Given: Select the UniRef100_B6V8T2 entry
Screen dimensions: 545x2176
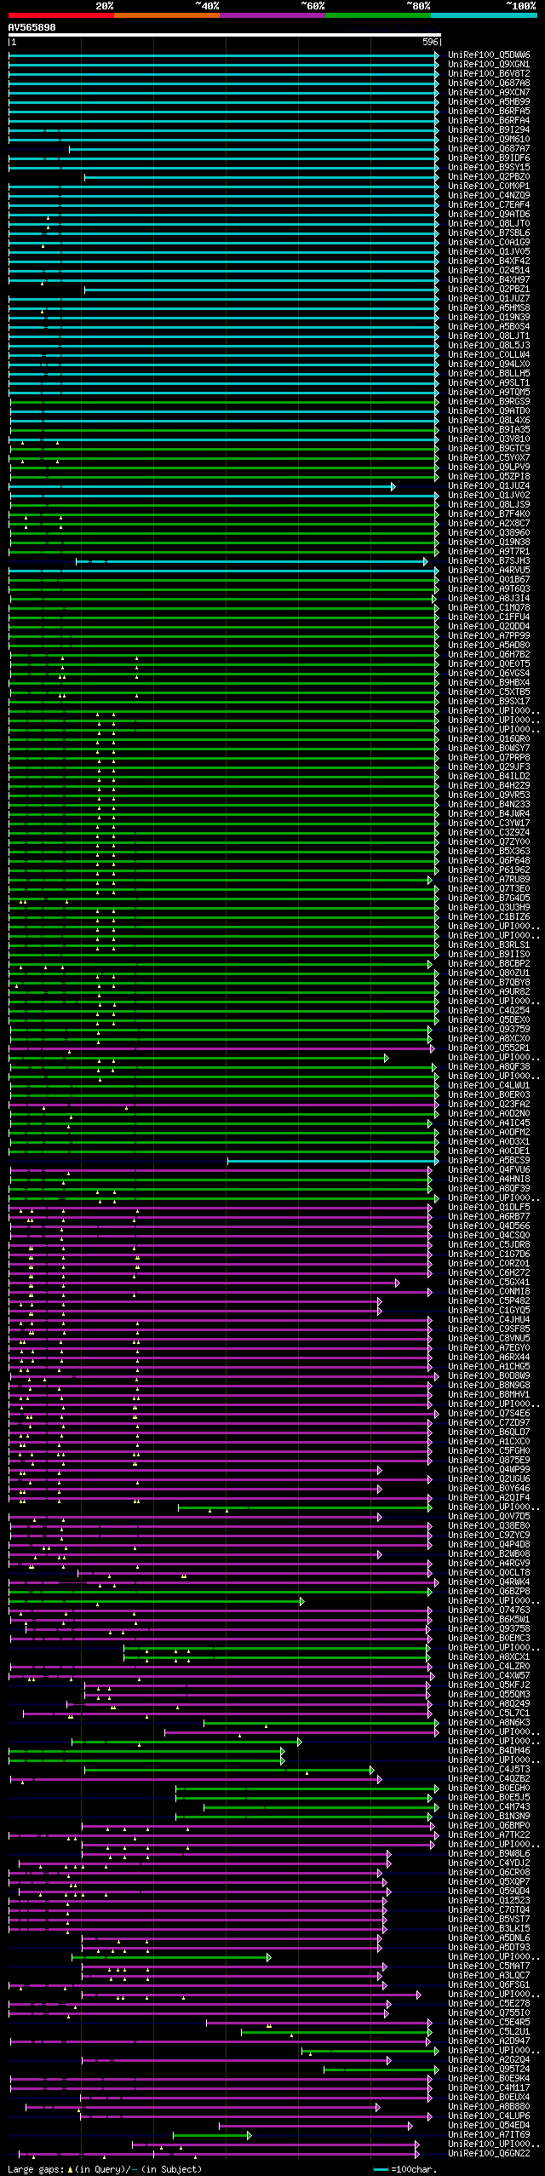Looking at the screenshot, I should click(x=489, y=74).
